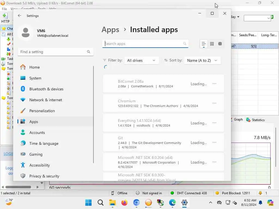
Task: Click HTTP download icon in BitComet toolbar
Action: click(5, 18)
